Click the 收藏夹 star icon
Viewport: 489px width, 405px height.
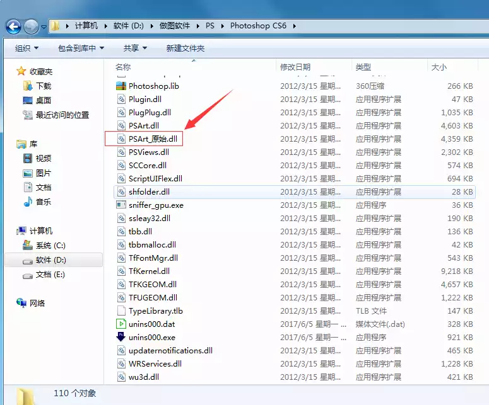click(21, 71)
